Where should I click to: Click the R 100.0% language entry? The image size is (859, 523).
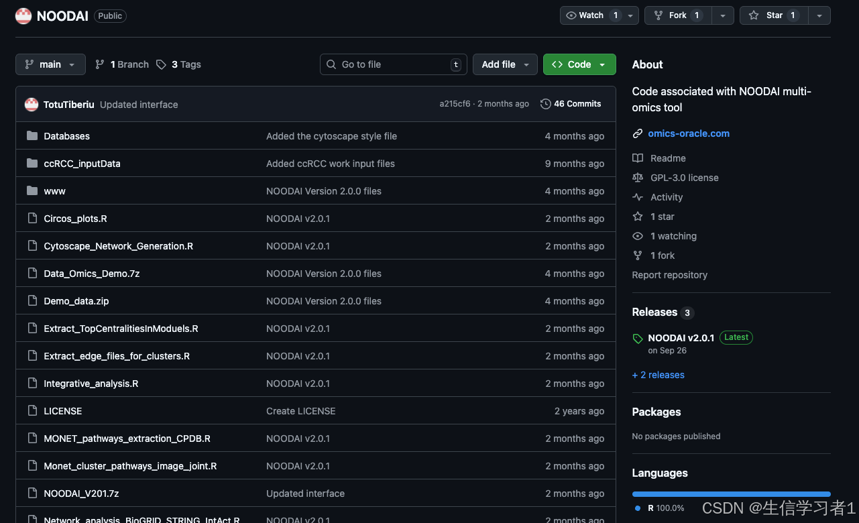tap(660, 508)
